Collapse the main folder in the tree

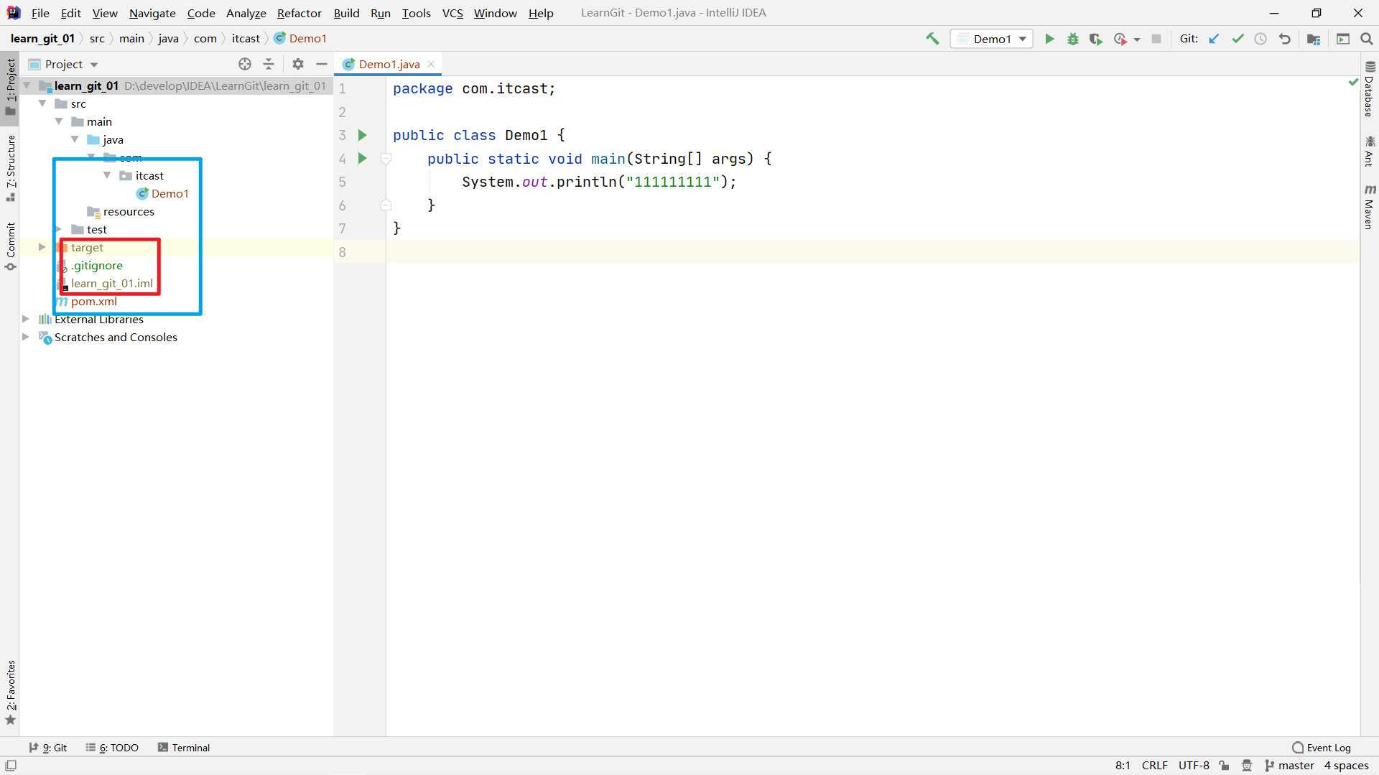[x=59, y=121]
